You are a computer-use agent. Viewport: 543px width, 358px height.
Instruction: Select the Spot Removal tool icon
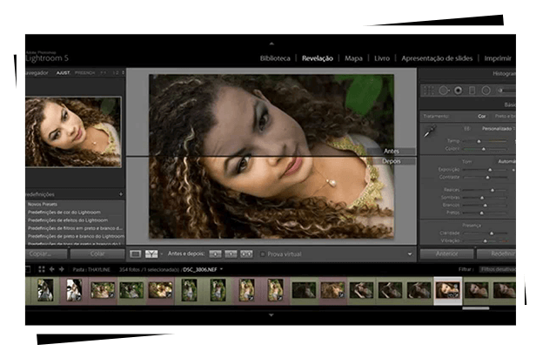[x=444, y=90]
